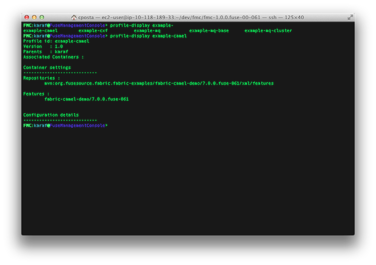Image resolution: width=376 pixels, height=265 pixels.
Task: Click the 'example-mq' completion suggestion
Action: 147,31
